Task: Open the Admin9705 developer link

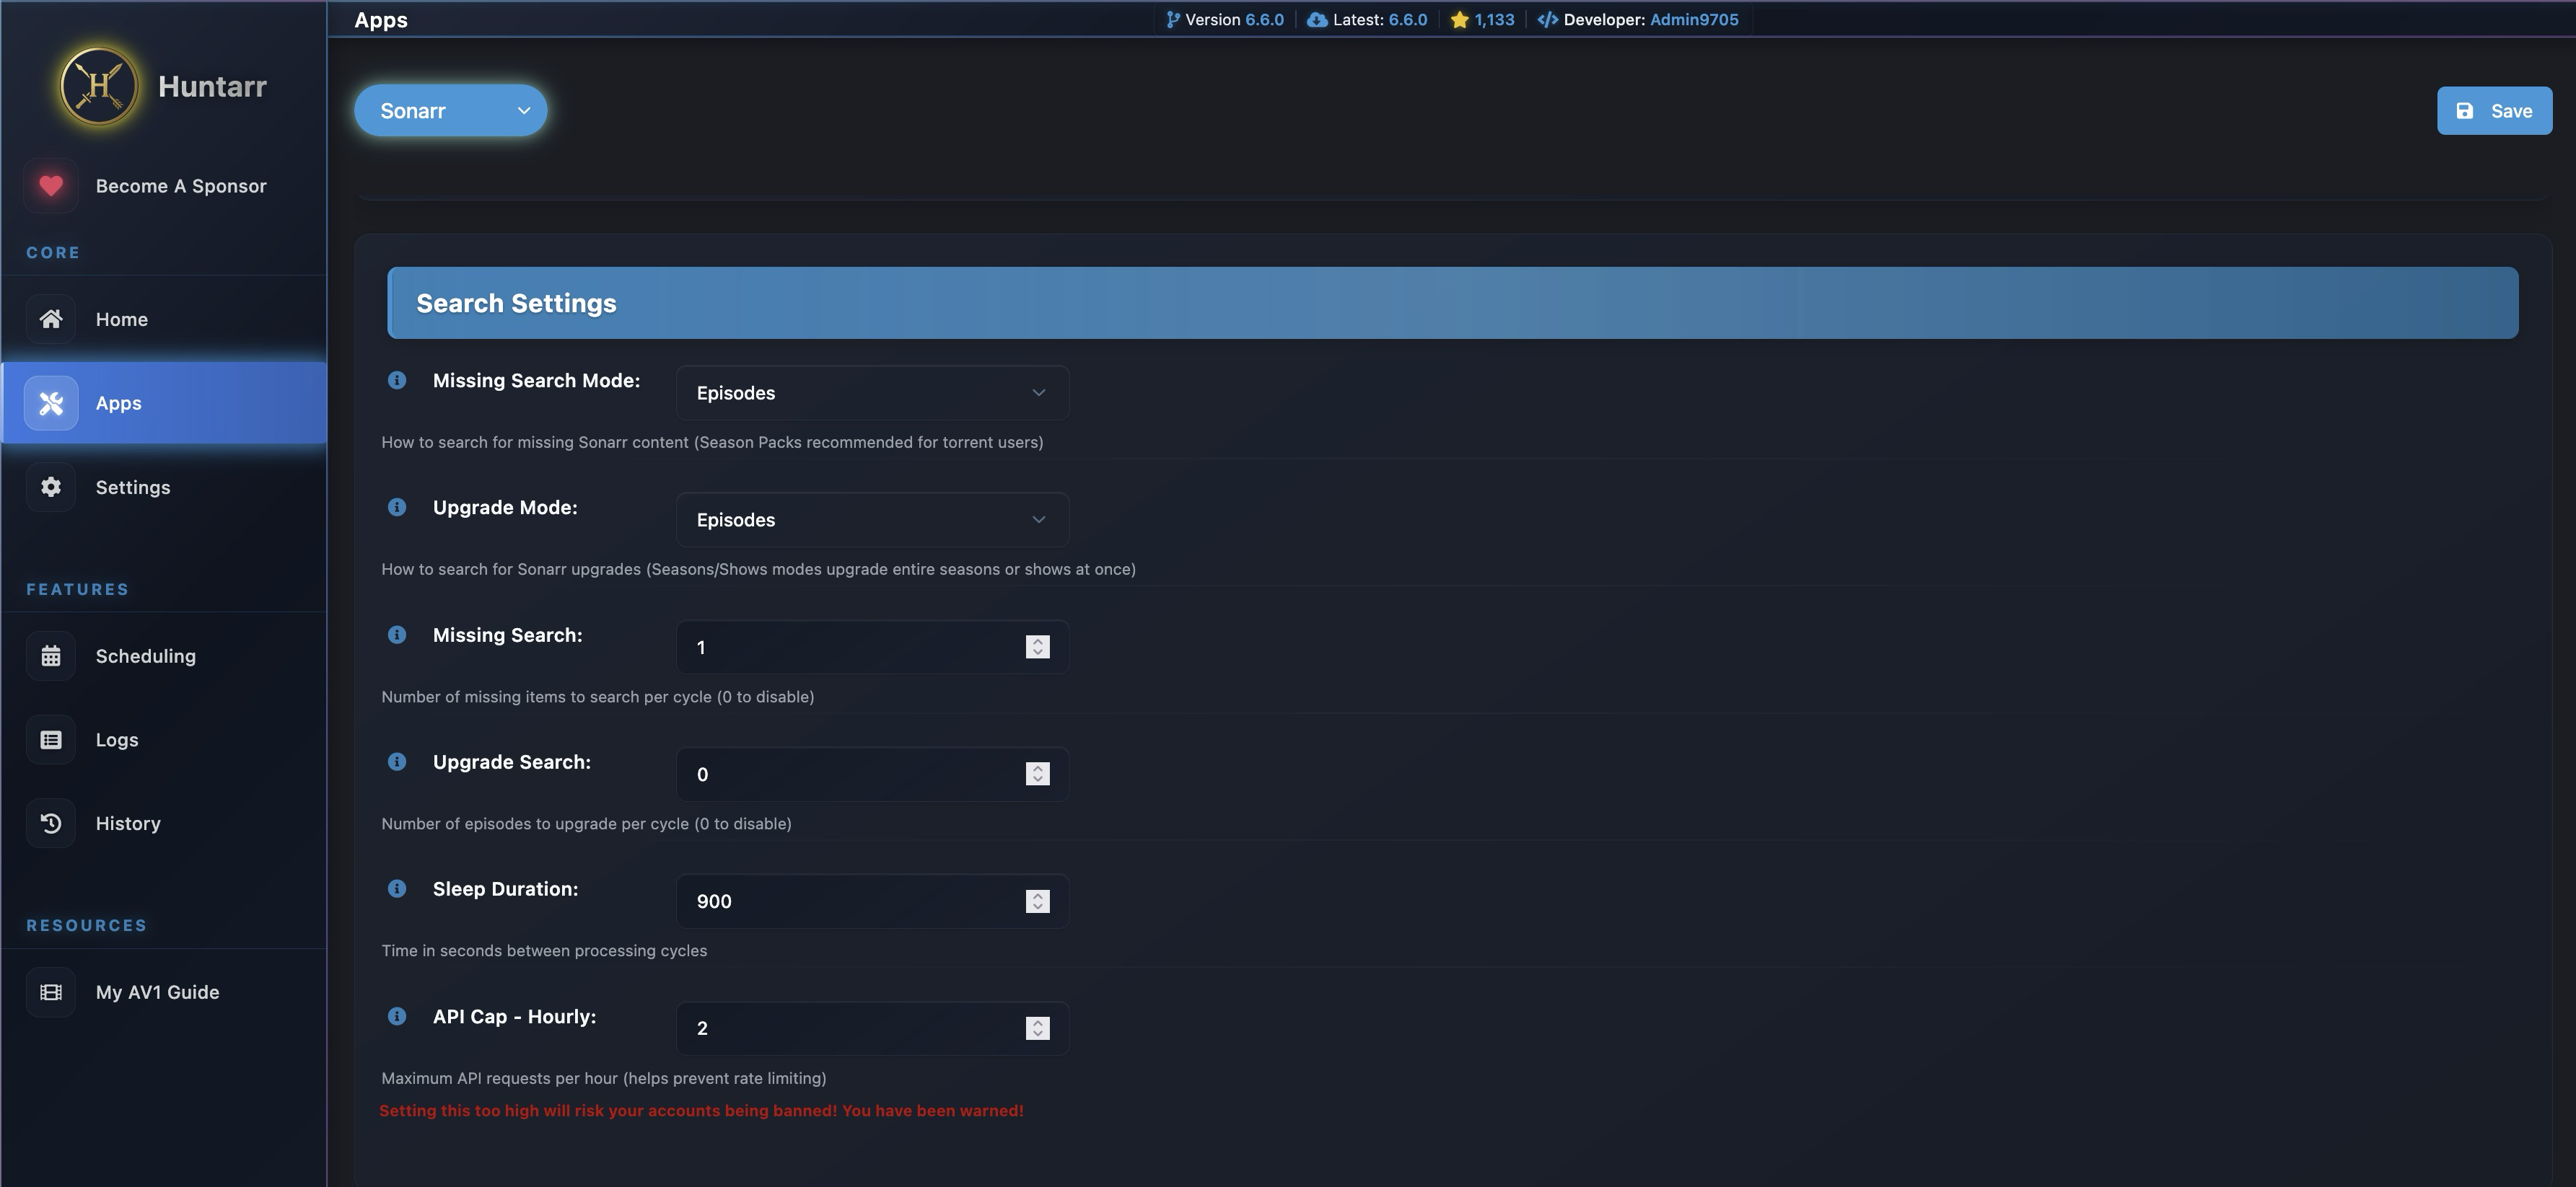Action: [1694, 19]
